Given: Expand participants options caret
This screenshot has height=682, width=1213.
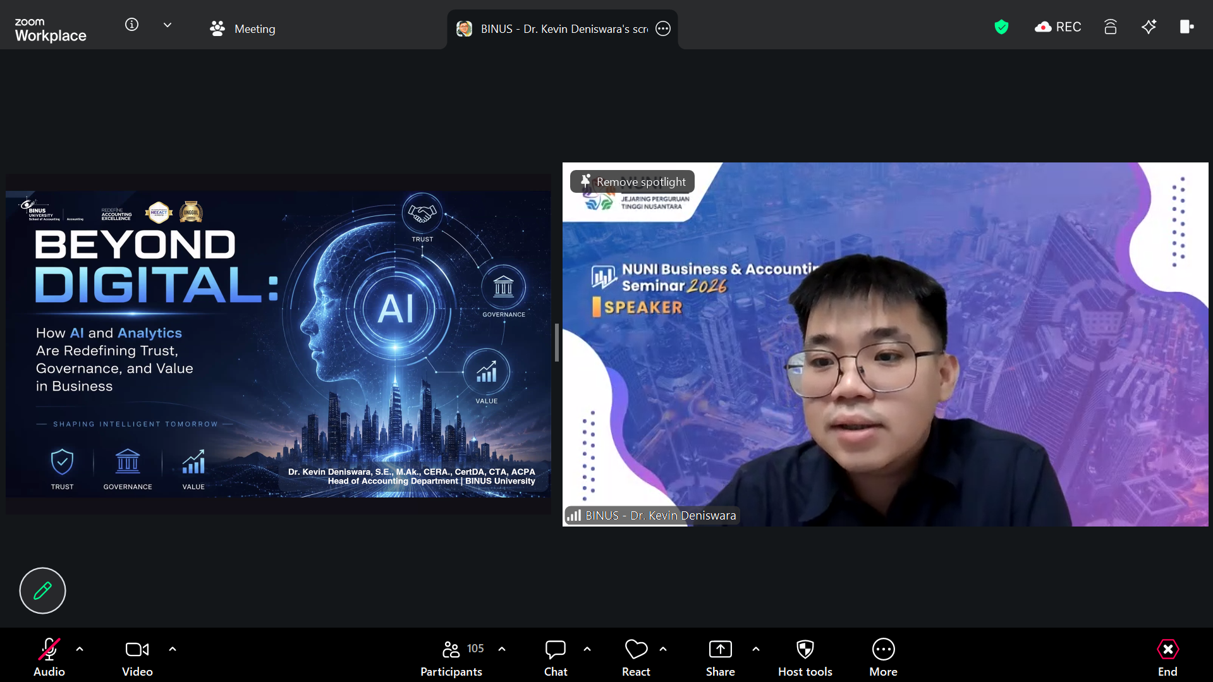Looking at the screenshot, I should coord(502,649).
